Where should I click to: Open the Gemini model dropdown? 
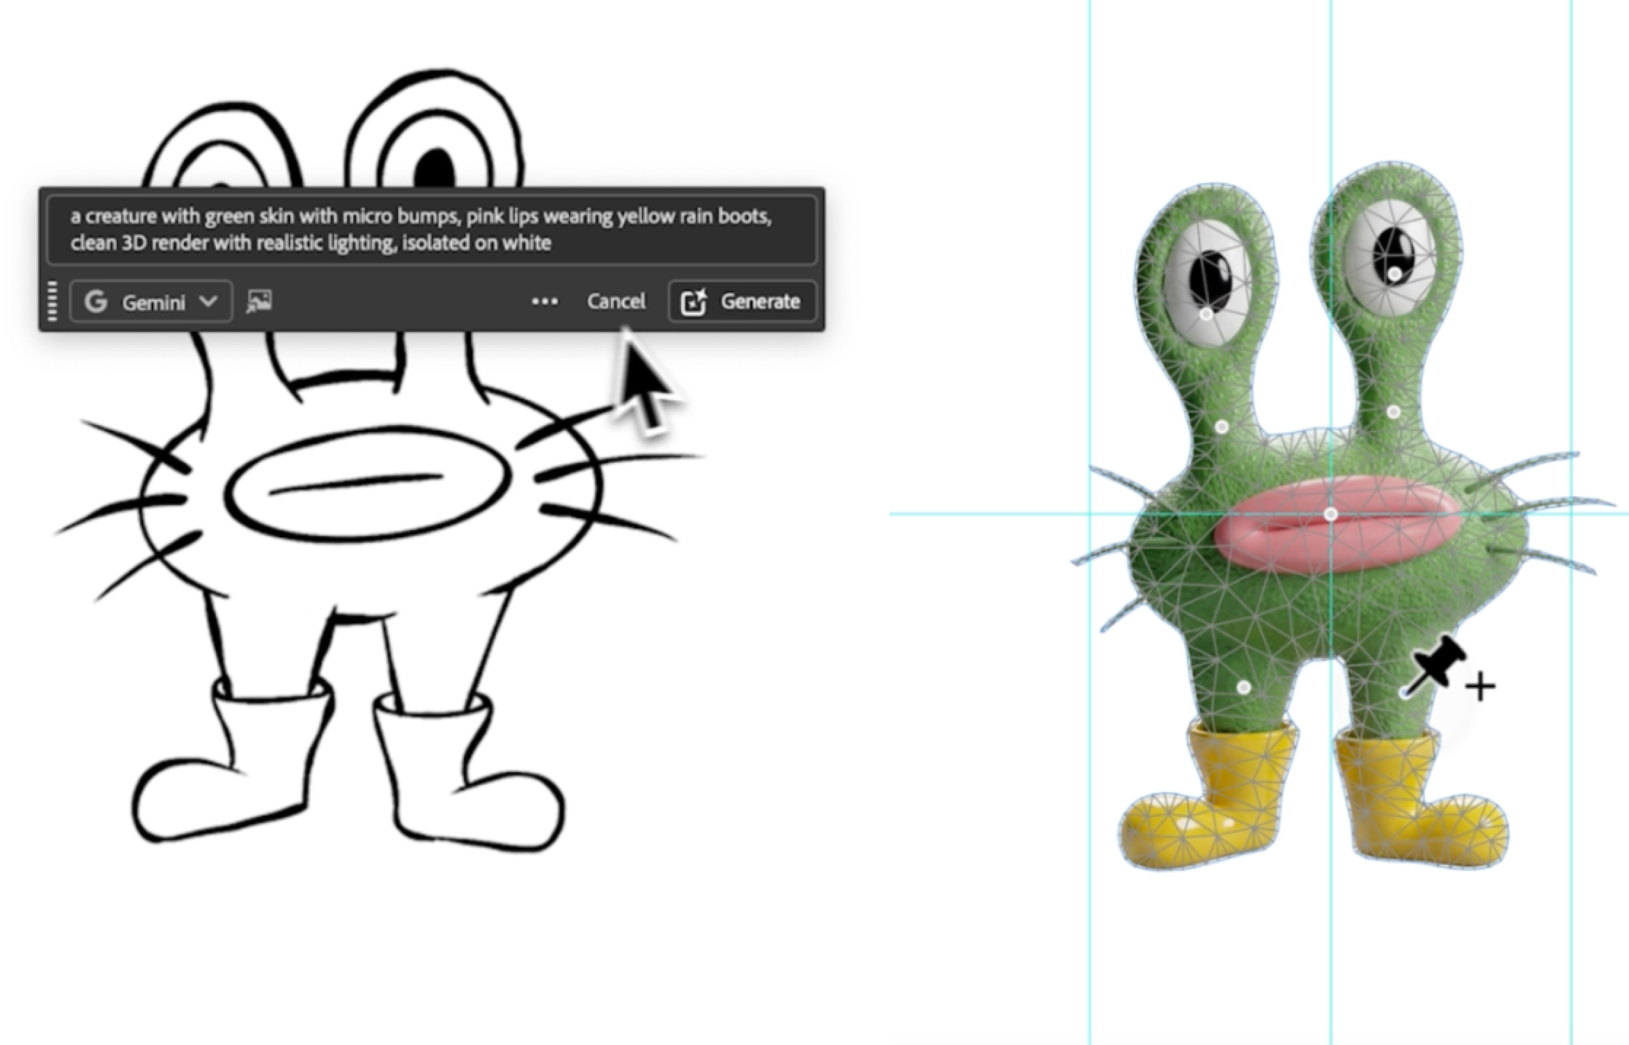[x=151, y=301]
